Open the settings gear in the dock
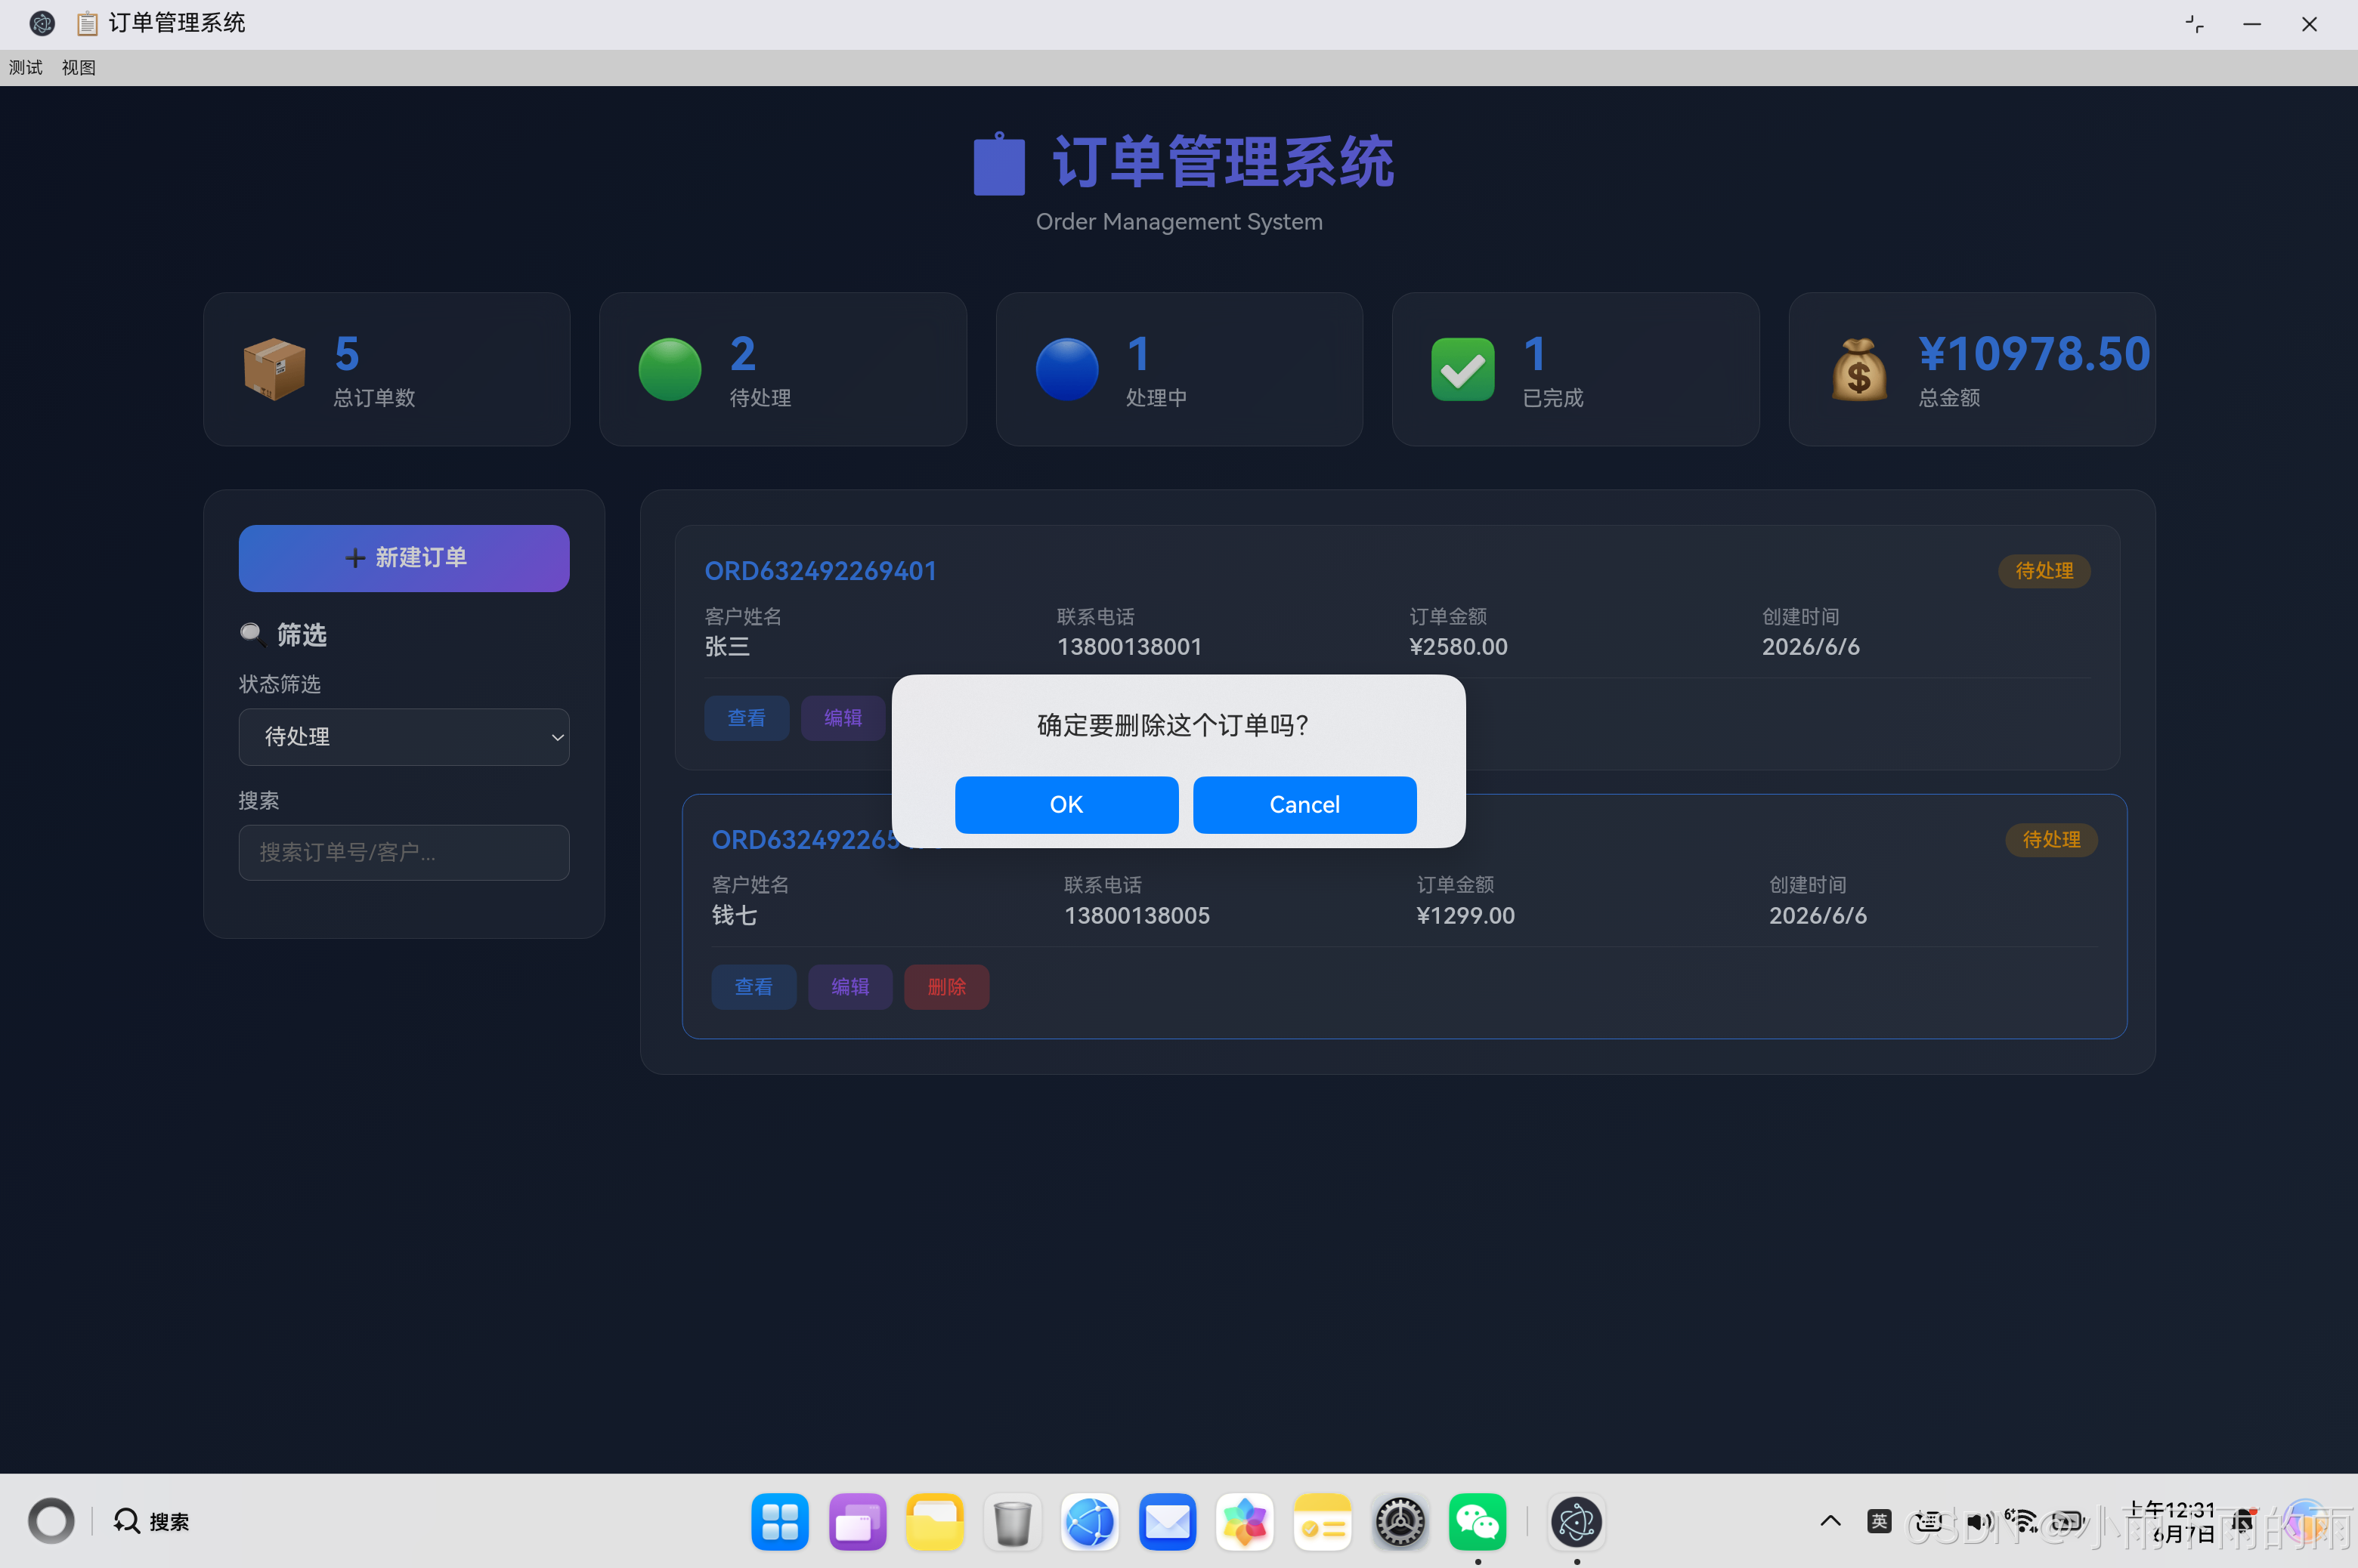2358x1568 pixels. 1400,1522
